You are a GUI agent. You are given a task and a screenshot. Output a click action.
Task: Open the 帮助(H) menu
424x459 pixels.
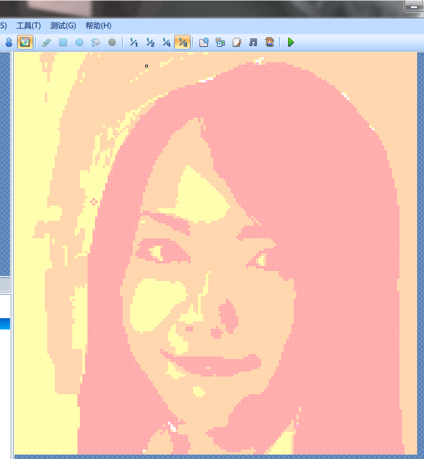pos(98,26)
